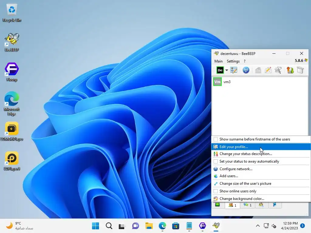The height and width of the screenshot is (233, 311).
Task: Open the question mark help menu
Action: point(244,61)
